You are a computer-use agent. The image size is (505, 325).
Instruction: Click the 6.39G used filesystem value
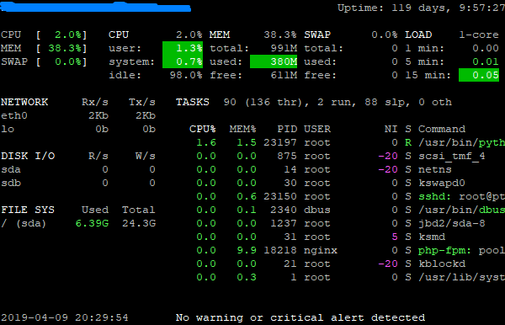pyautogui.click(x=92, y=223)
